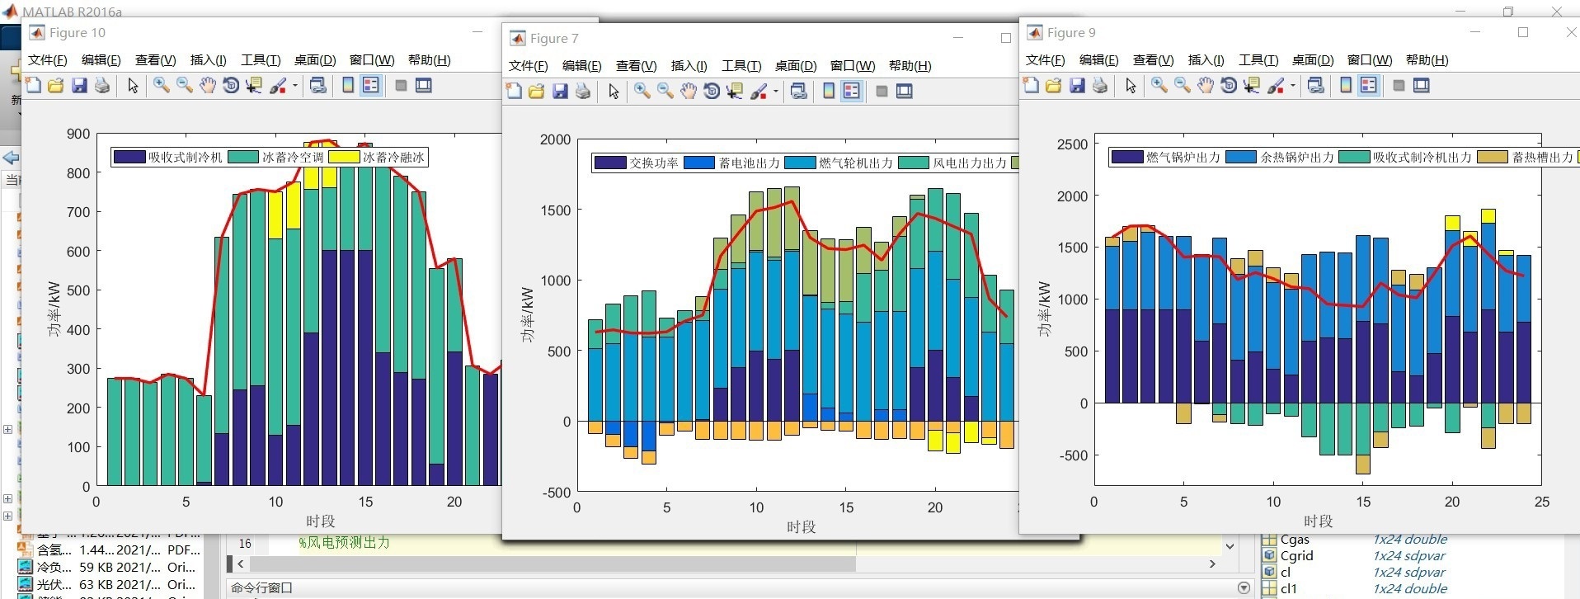
Task: Open the 命令行窗口 panel actions dropdown
Action: pos(1244,587)
